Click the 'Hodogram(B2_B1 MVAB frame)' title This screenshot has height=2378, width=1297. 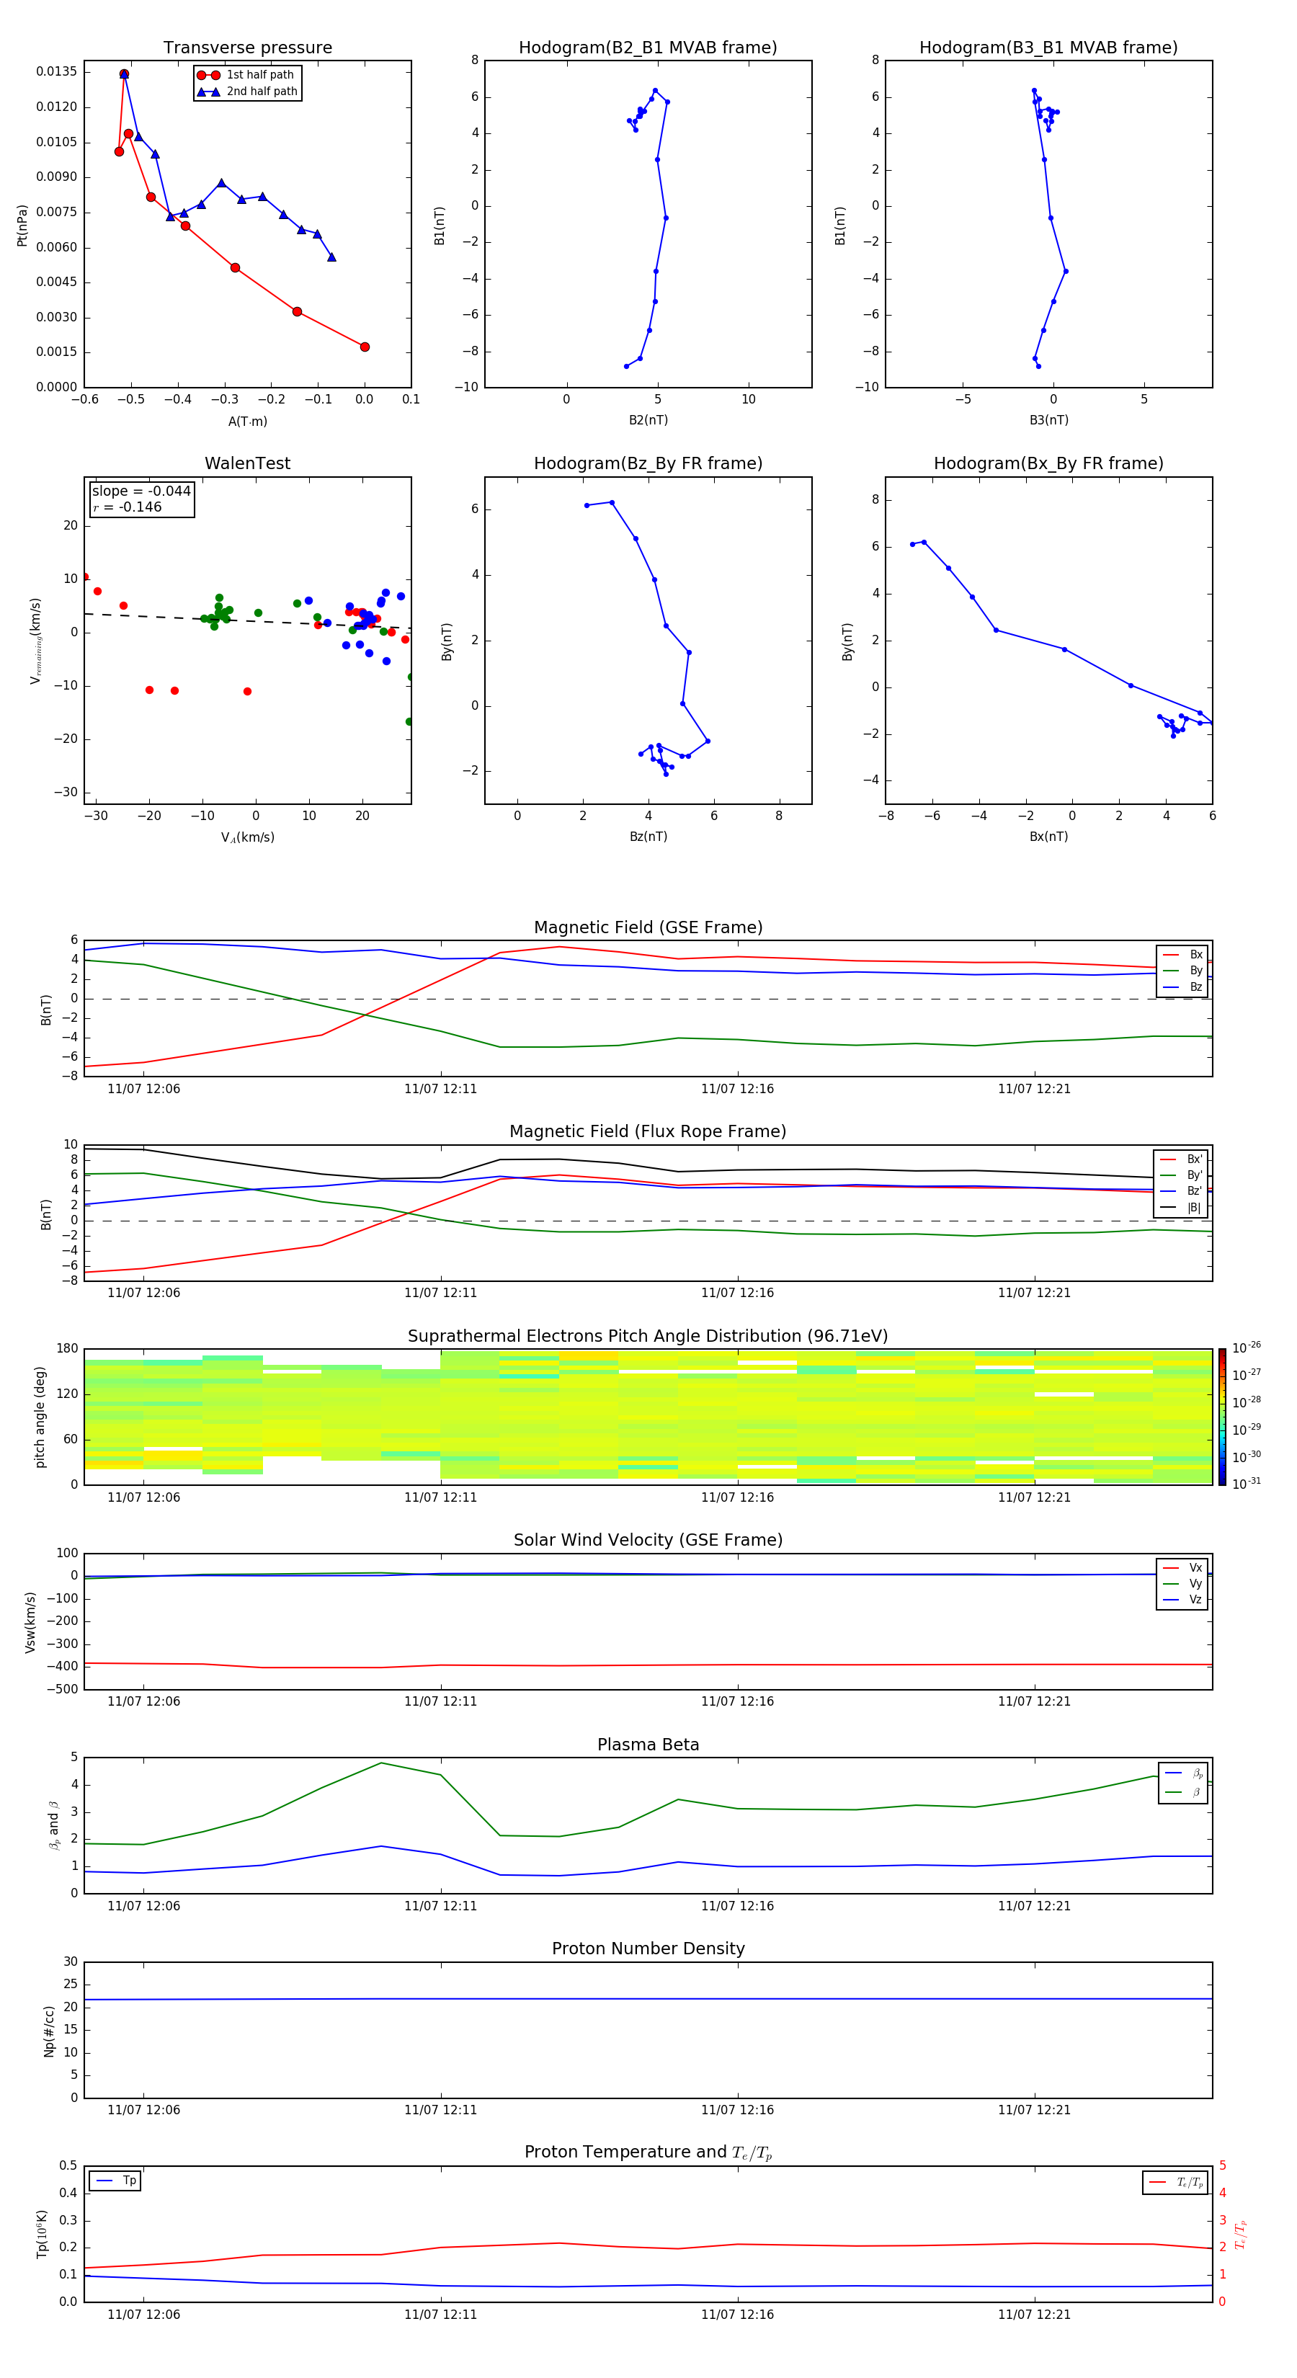[x=648, y=48]
